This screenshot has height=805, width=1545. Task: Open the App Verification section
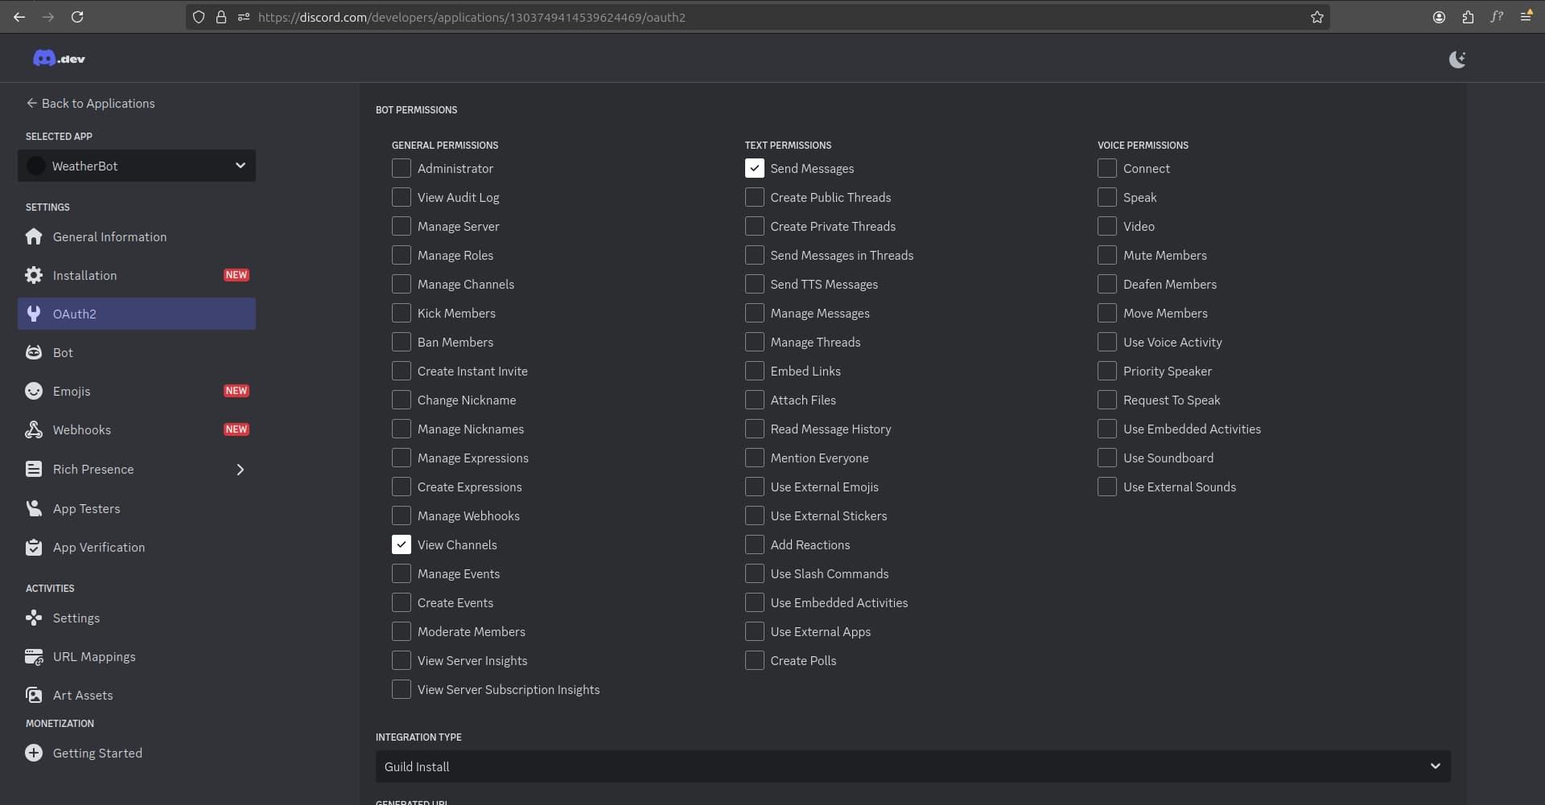click(x=100, y=547)
